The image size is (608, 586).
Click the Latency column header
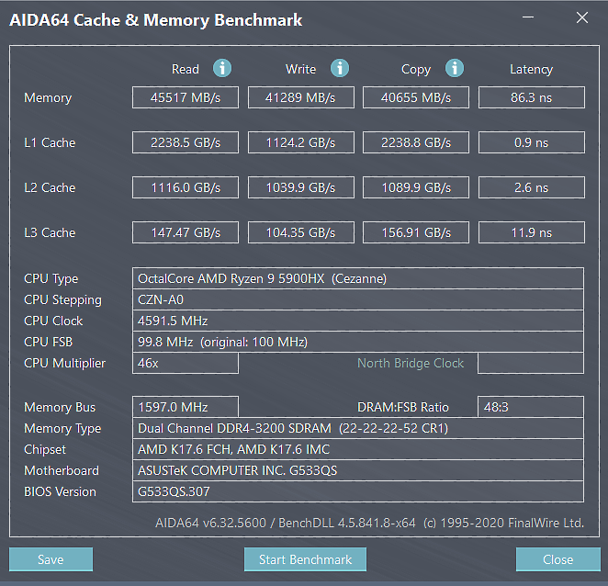pos(531,70)
